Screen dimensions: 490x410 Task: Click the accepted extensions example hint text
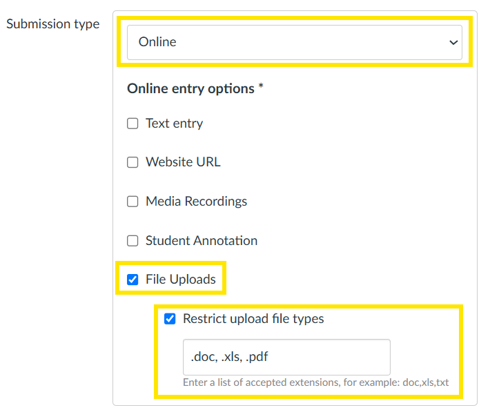coord(316,382)
